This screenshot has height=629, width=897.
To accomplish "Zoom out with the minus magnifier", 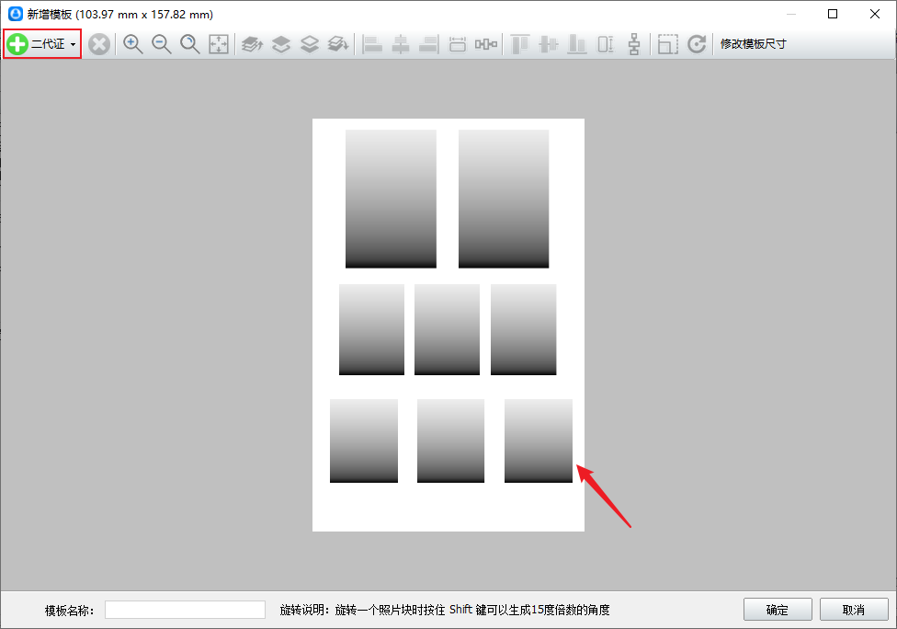I will [x=162, y=44].
